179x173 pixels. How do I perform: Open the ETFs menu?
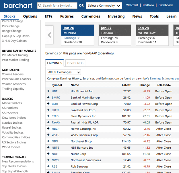(48, 16)
